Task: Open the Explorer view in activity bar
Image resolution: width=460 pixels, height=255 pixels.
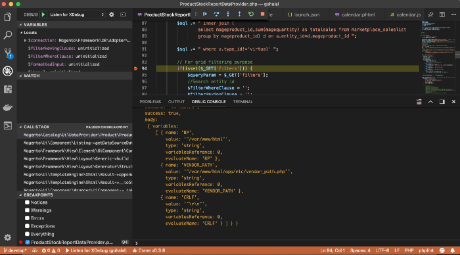Action: 8,17
